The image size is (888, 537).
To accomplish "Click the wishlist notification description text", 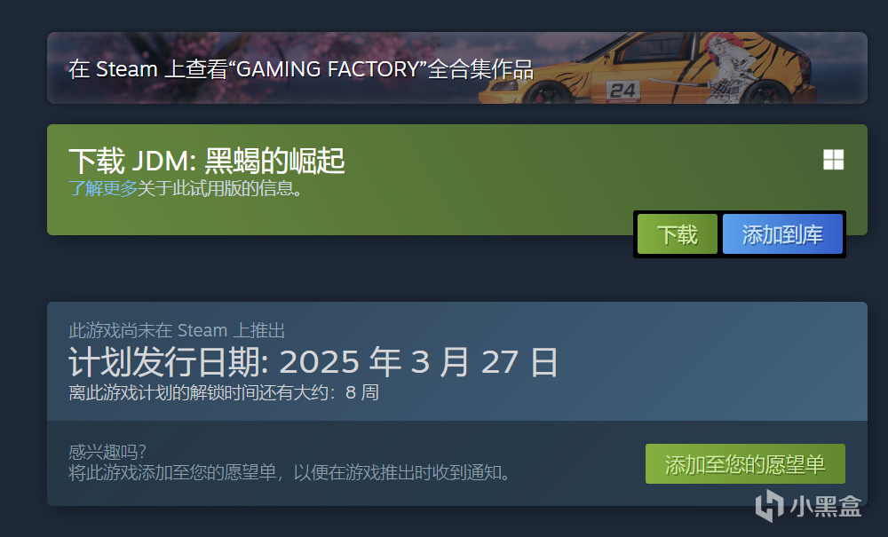I will (x=289, y=472).
